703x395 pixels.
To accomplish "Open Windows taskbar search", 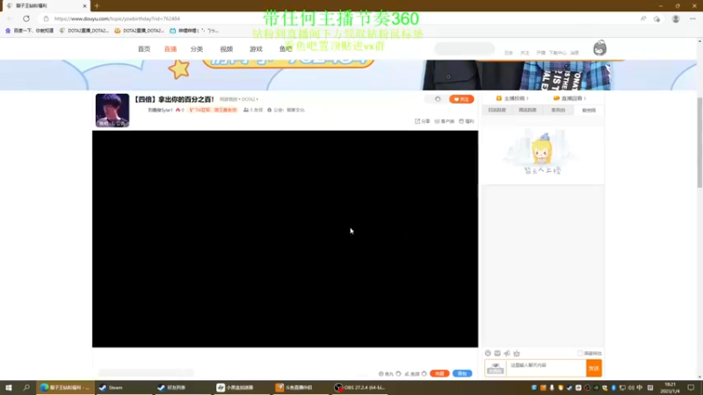I will [x=26, y=387].
